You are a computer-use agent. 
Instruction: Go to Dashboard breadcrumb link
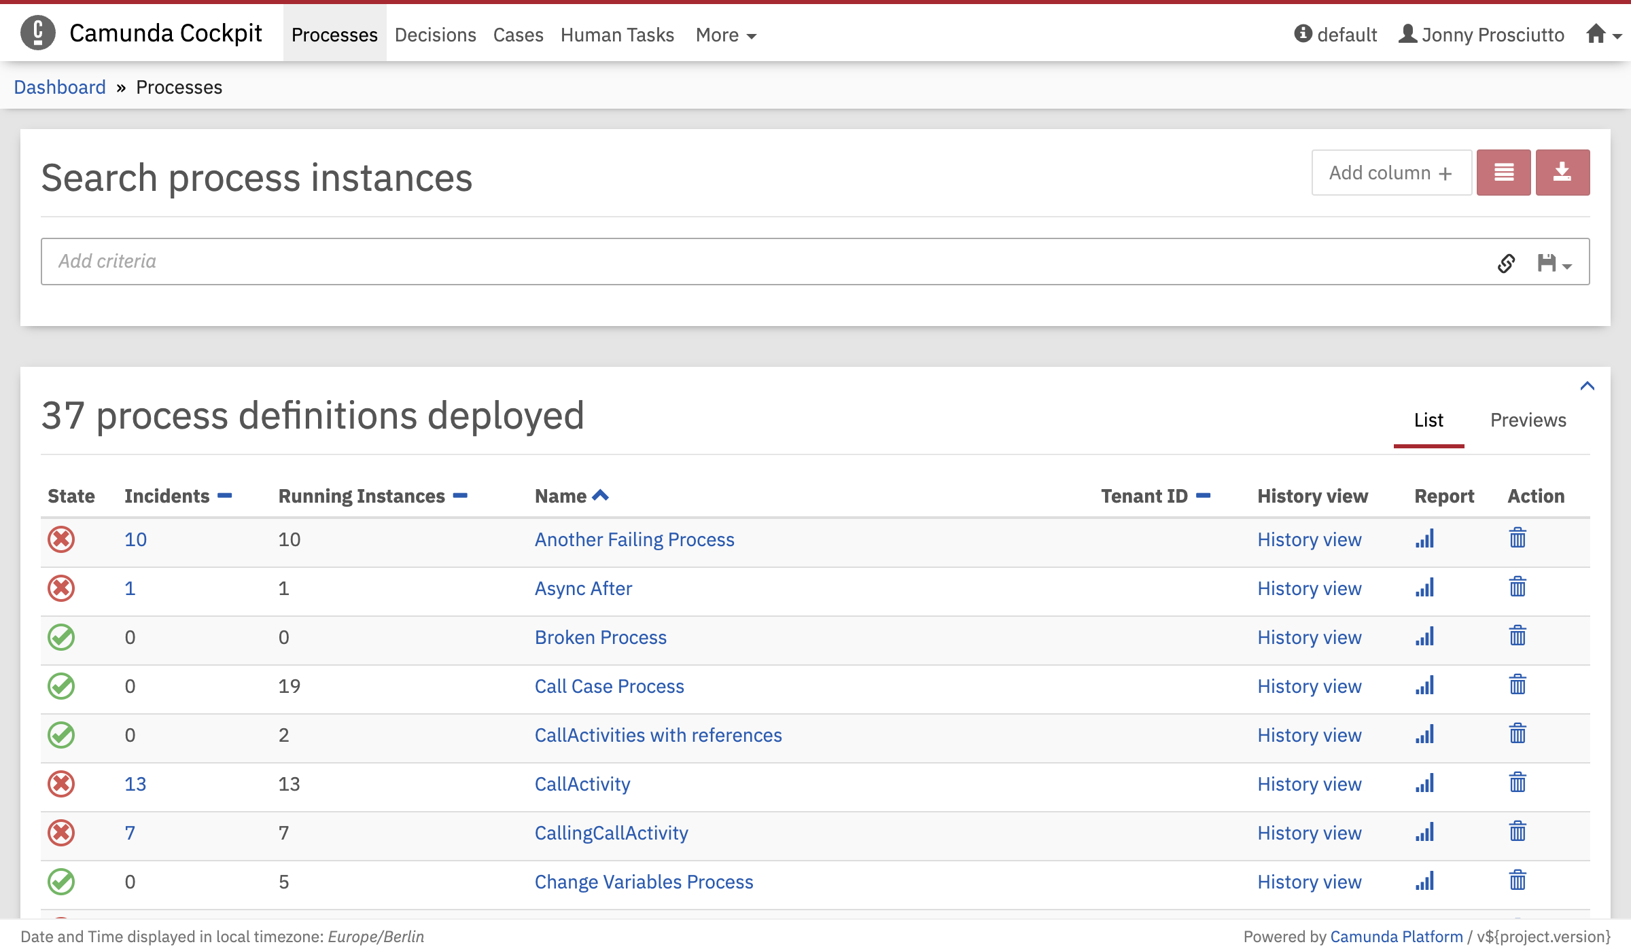60,87
